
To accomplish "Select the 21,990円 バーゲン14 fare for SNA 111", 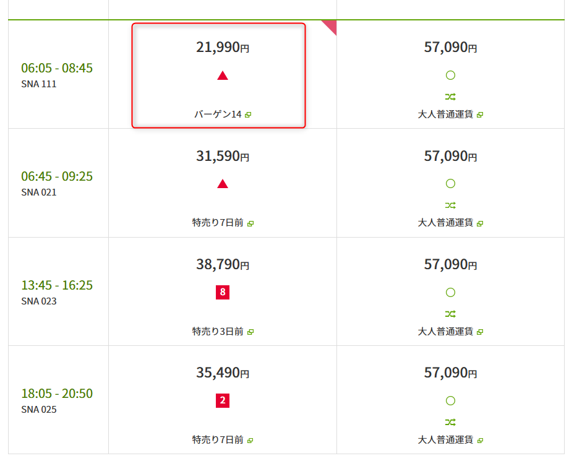I will tap(218, 75).
